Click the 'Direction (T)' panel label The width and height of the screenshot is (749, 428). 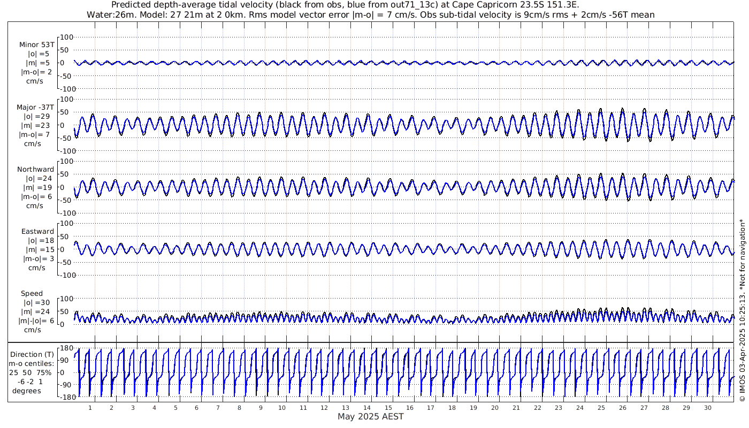click(x=33, y=354)
